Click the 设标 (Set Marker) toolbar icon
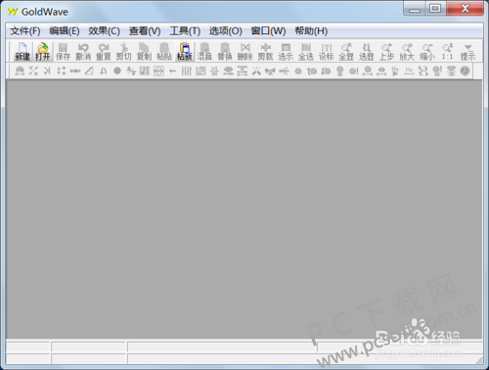The image size is (489, 370). (x=326, y=52)
